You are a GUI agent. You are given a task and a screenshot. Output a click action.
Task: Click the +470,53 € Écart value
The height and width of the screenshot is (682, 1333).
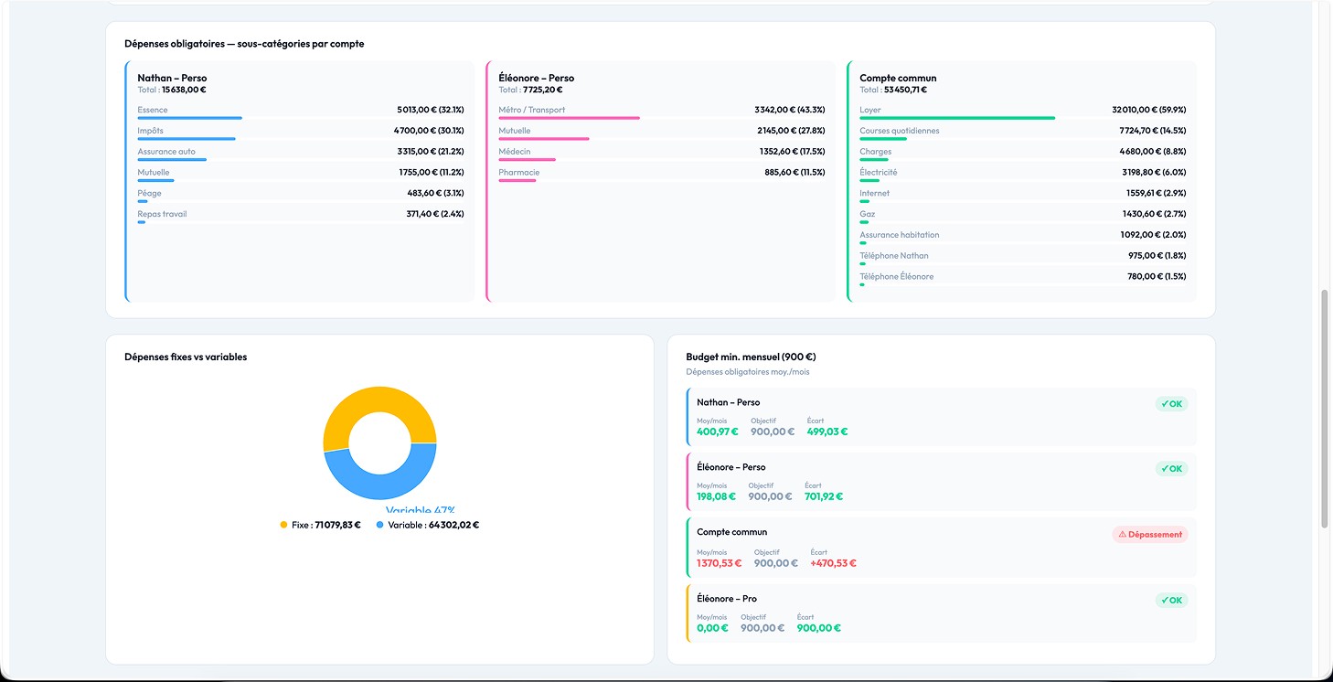833,563
